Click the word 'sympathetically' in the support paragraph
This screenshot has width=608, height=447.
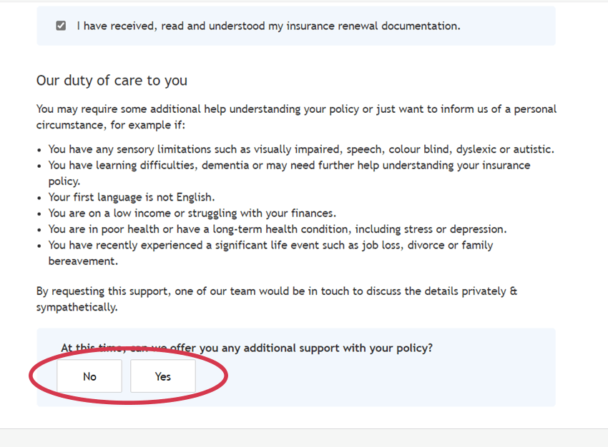click(76, 307)
